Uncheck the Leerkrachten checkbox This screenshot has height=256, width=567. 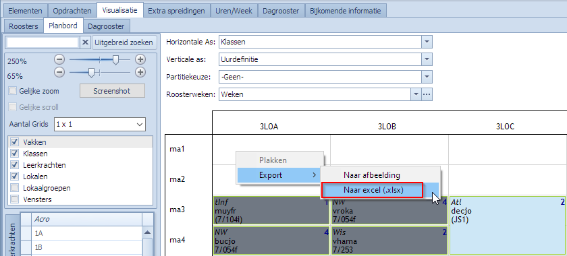[x=15, y=165]
